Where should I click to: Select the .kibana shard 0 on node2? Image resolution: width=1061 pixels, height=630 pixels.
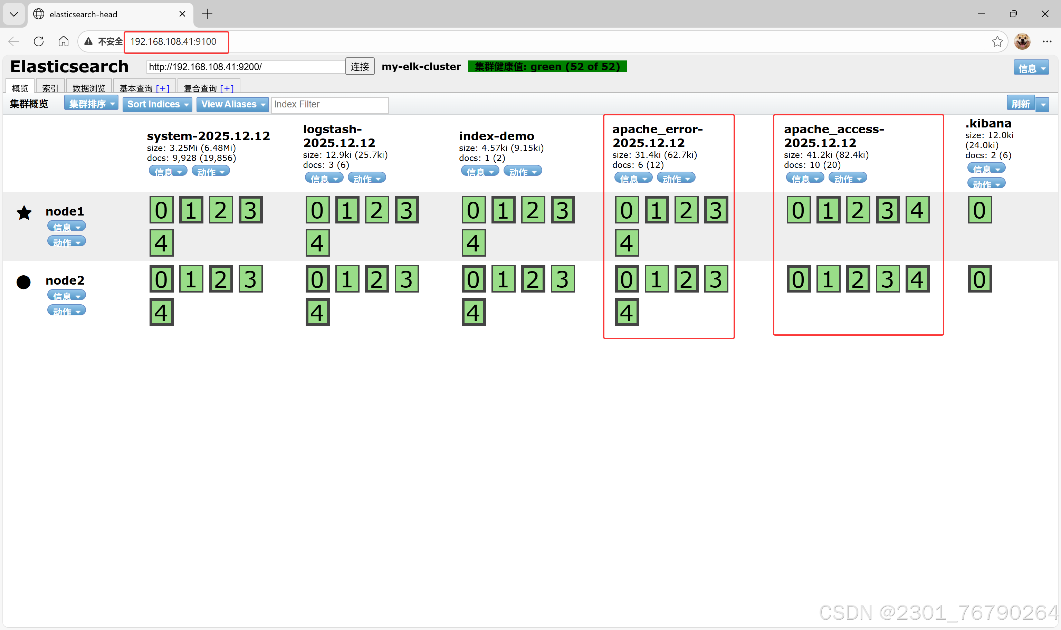tap(979, 279)
